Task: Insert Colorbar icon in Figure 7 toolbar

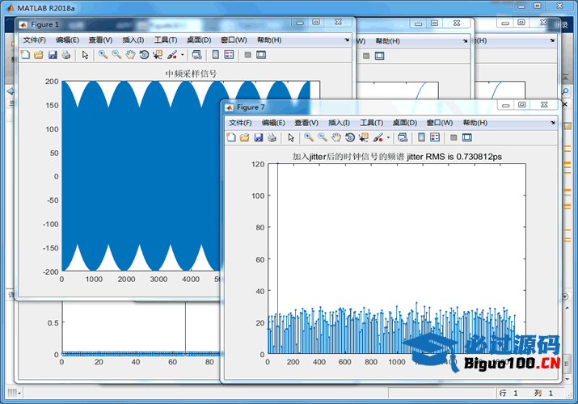Action: (421, 137)
